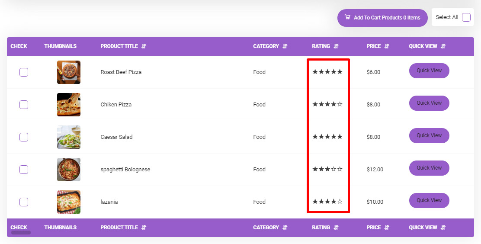Image resolution: width=481 pixels, height=244 pixels.
Task: Click footer Category sort icon
Action: tap(285, 228)
